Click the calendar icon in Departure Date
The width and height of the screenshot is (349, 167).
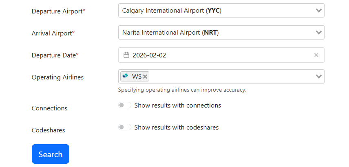[126, 55]
